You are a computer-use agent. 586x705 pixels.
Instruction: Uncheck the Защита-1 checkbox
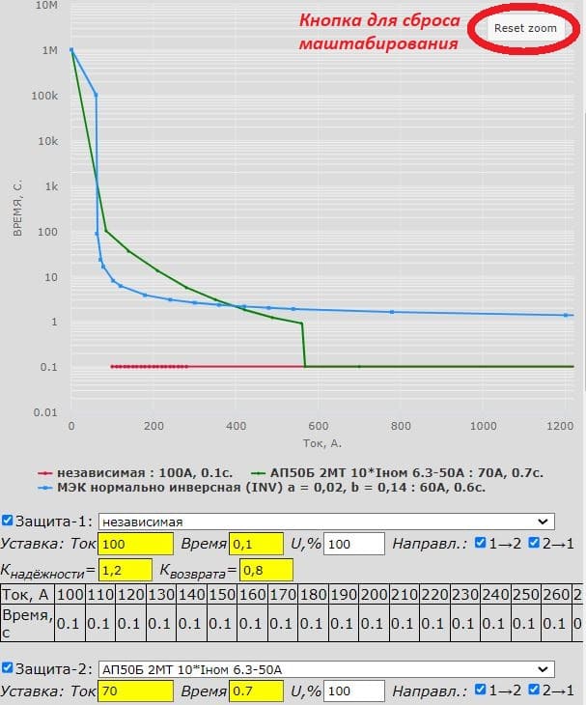point(8,522)
